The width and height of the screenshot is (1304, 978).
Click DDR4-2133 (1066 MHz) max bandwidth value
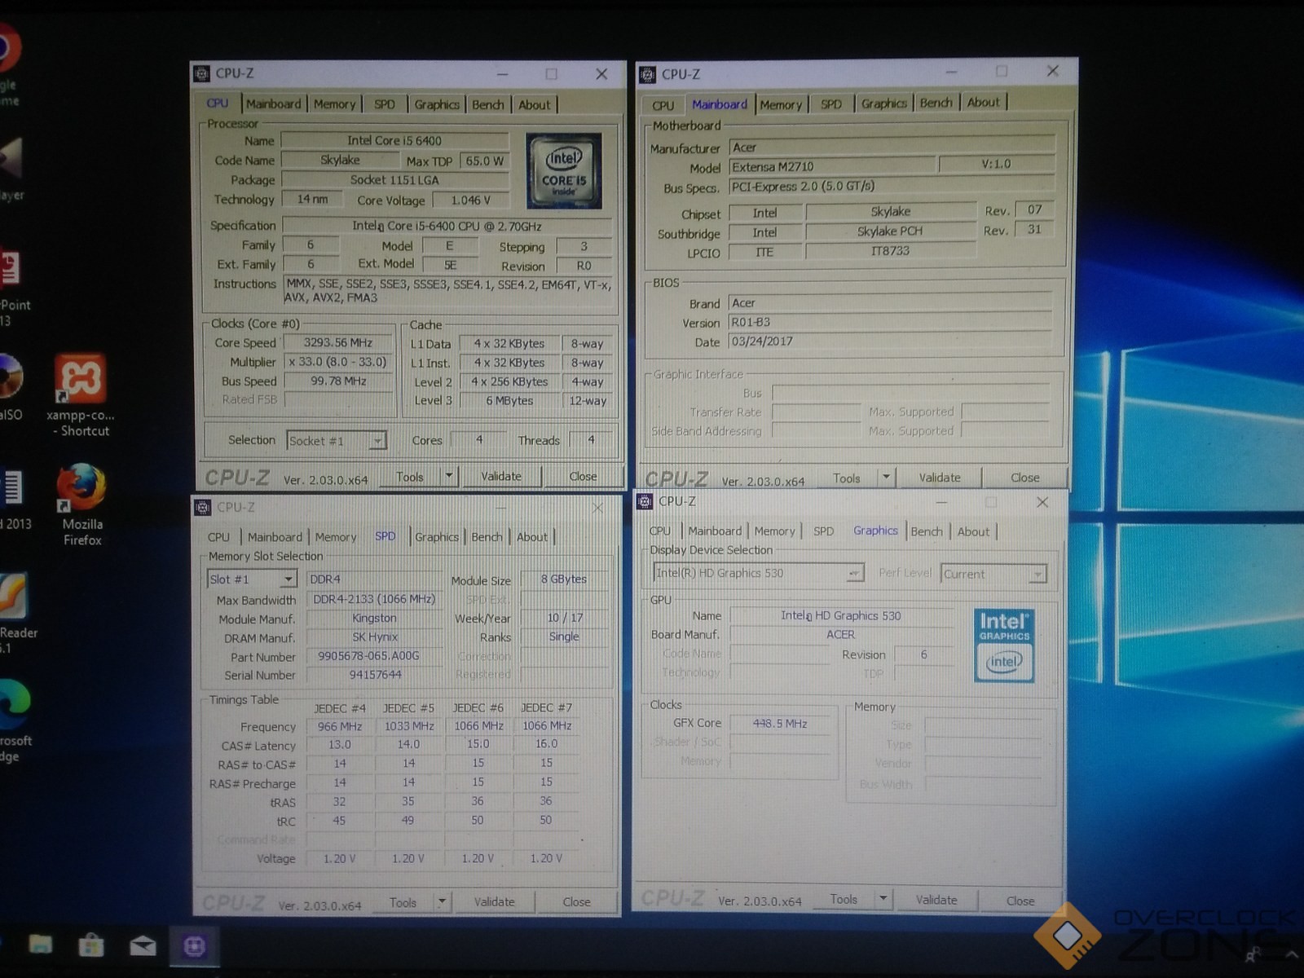point(375,599)
